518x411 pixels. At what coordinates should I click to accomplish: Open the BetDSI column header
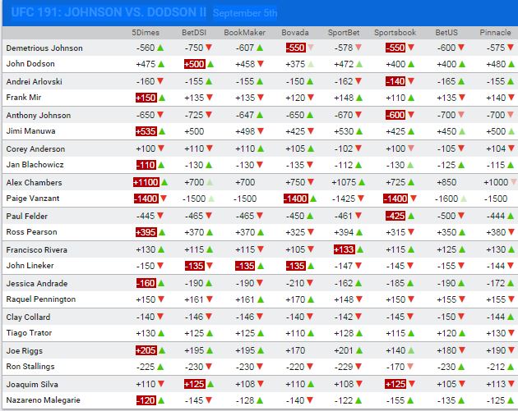coord(194,33)
